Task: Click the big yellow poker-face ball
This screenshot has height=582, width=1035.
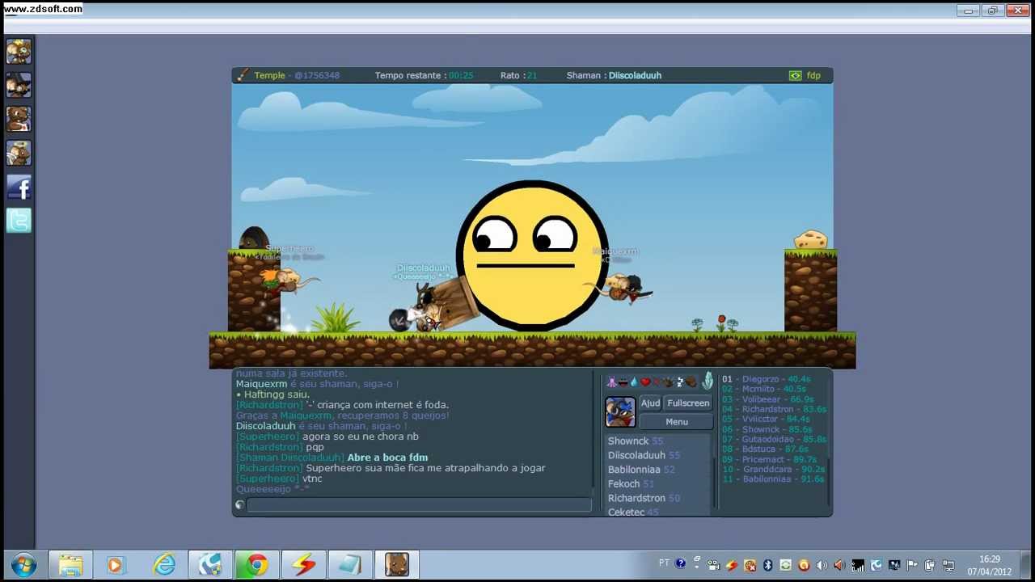Action: click(x=532, y=255)
